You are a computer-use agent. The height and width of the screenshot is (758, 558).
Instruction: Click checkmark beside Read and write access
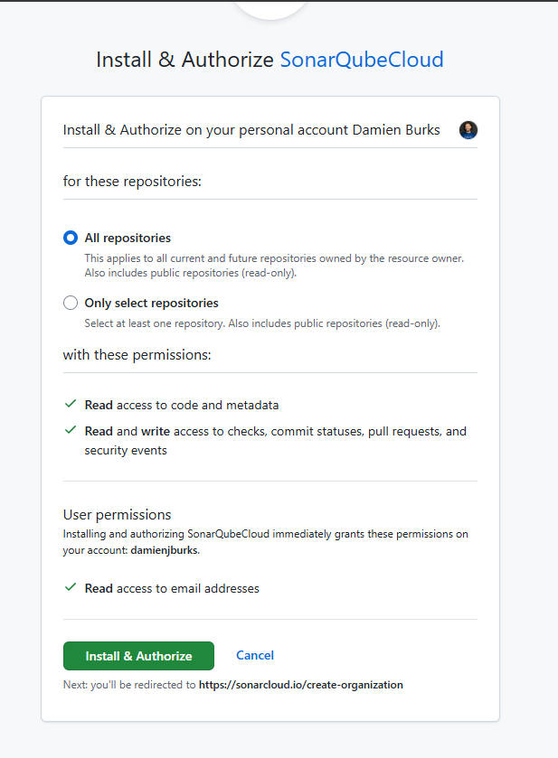(71, 430)
